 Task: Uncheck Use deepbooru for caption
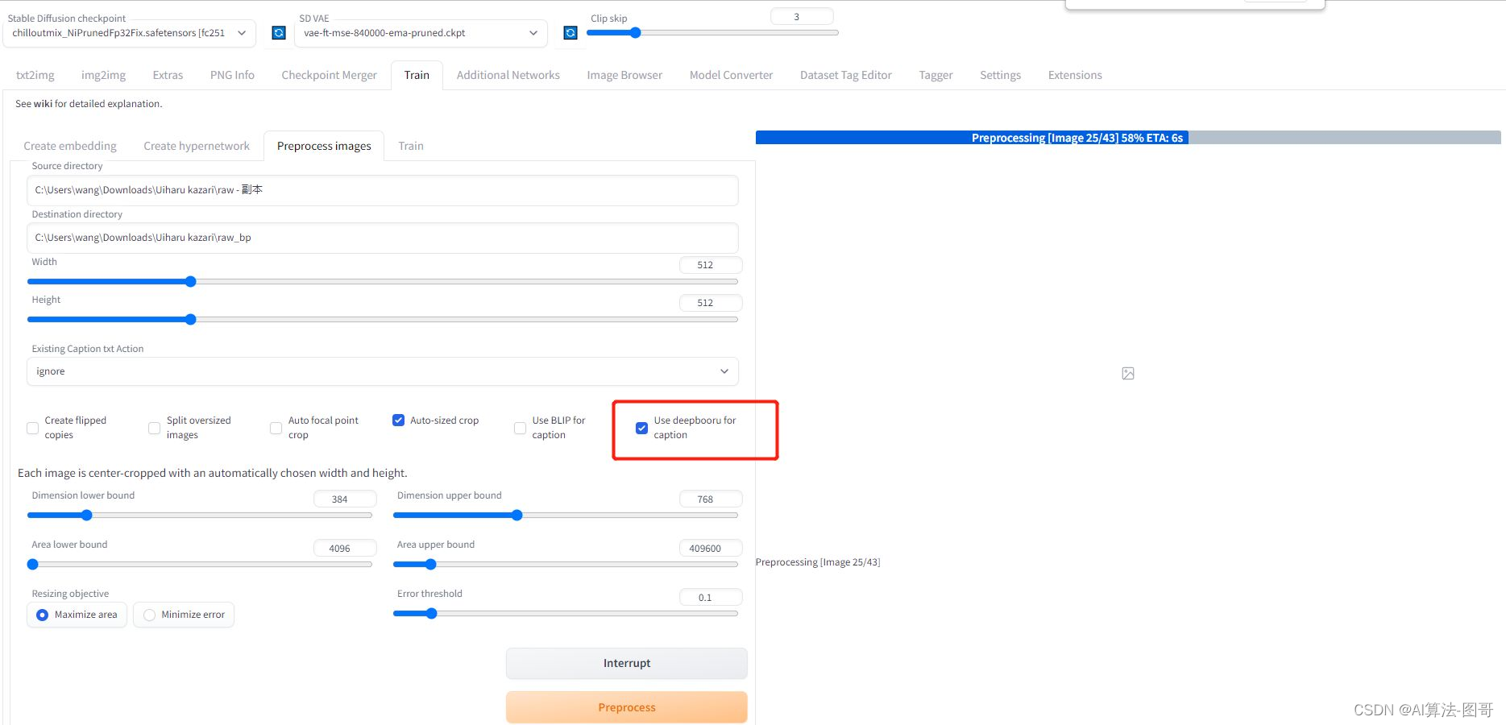click(641, 428)
